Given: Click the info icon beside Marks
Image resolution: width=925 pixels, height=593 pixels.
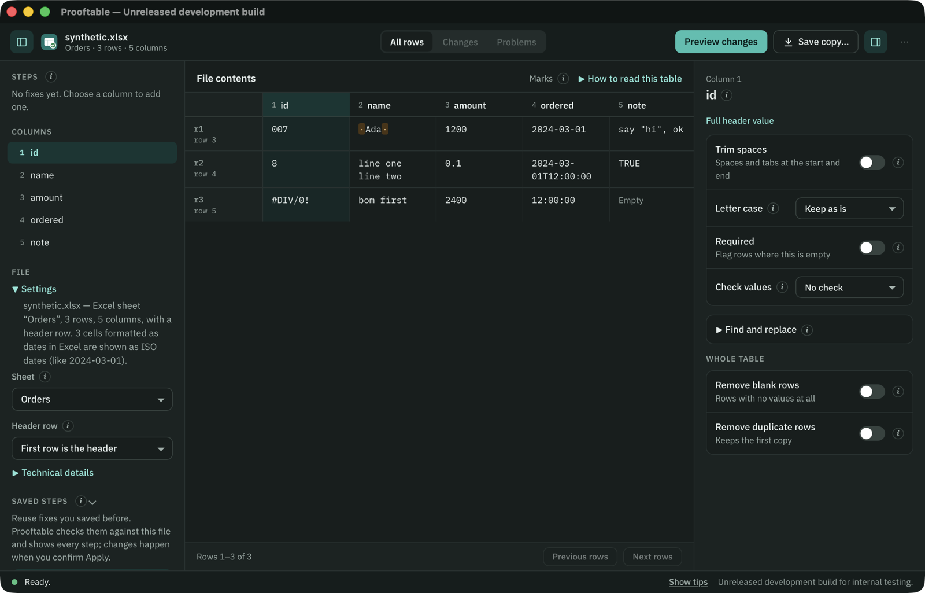Looking at the screenshot, I should click(x=563, y=79).
